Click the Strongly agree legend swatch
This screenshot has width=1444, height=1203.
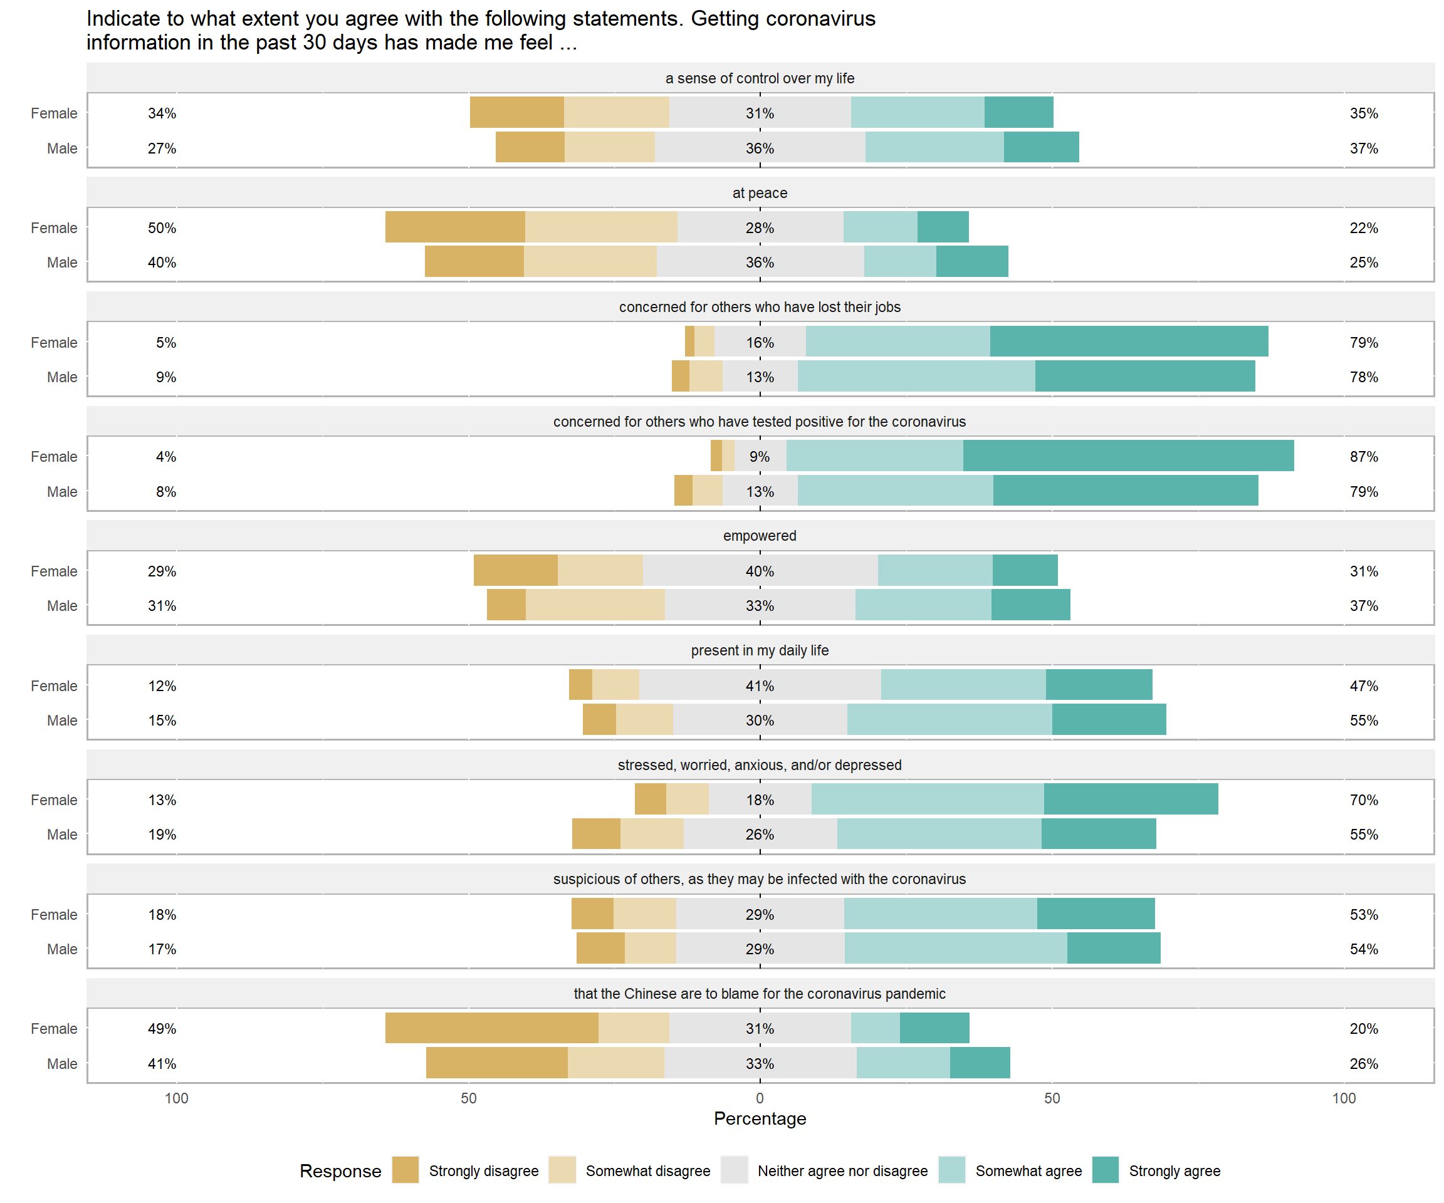click(x=1105, y=1170)
